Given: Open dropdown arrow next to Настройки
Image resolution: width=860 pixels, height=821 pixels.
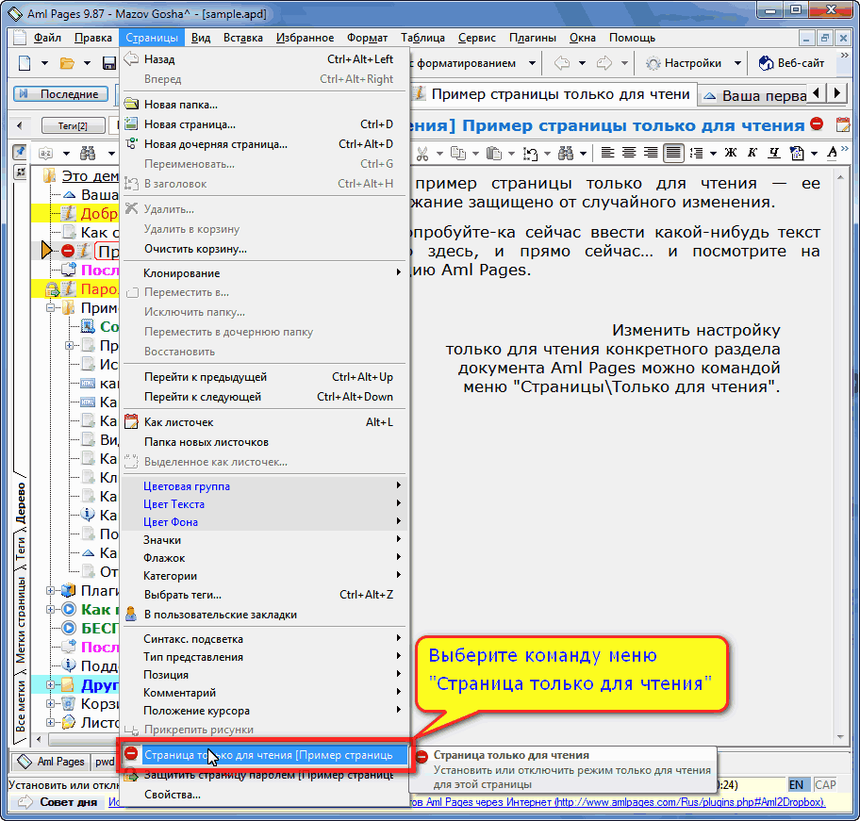Looking at the screenshot, I should (737, 63).
